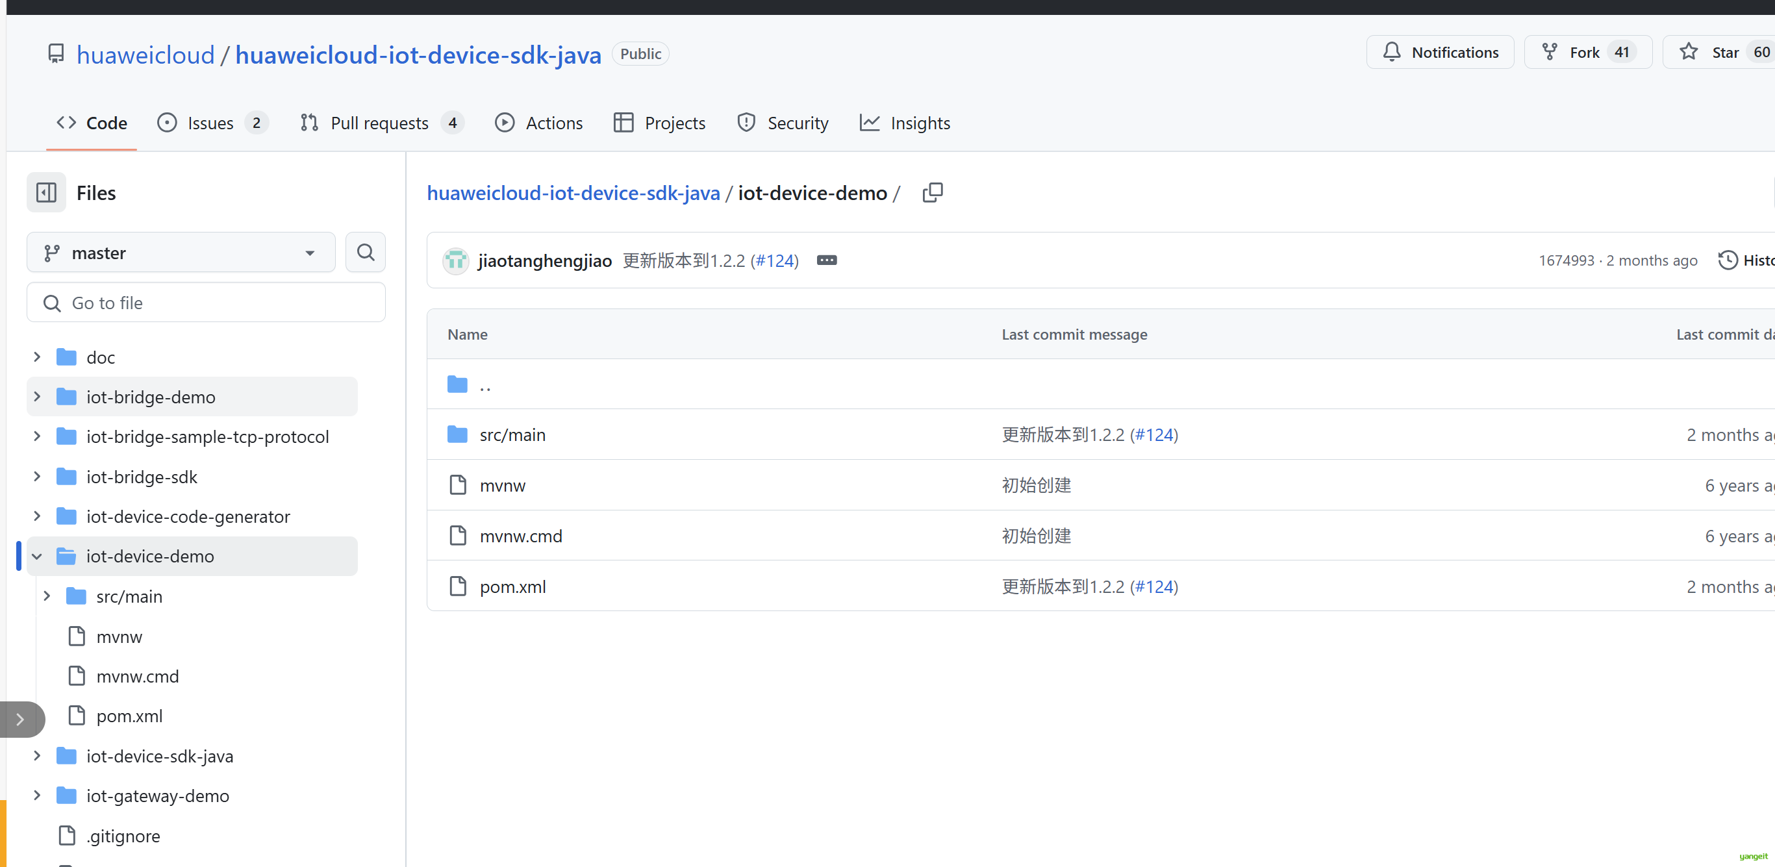
Task: Click the pom.xml file icon in table
Action: (x=457, y=586)
